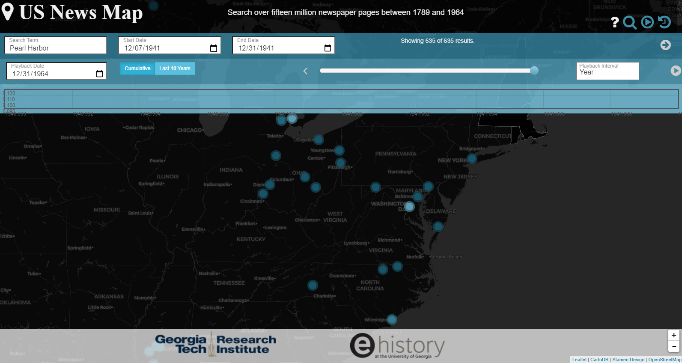Viewport: 682px width, 363px height.
Task: Zoom out with the minus button
Action: 674,346
